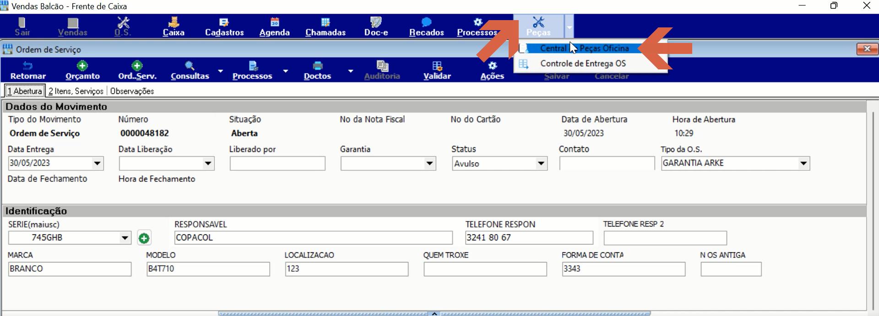Click the Aberta situation value
879x316 pixels.
[244, 133]
